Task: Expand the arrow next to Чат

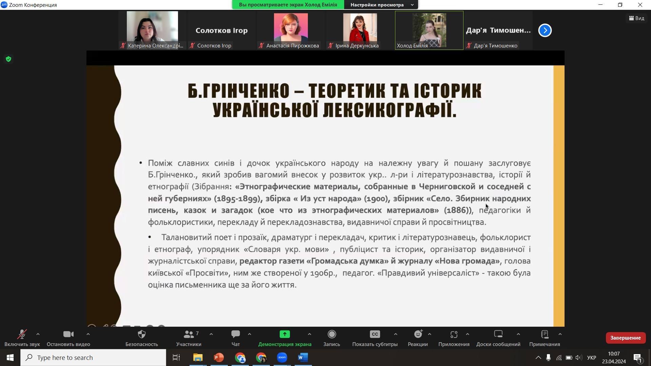Action: coord(250,334)
